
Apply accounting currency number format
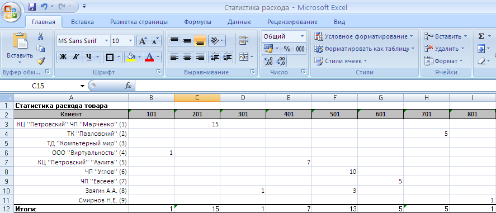click(268, 49)
